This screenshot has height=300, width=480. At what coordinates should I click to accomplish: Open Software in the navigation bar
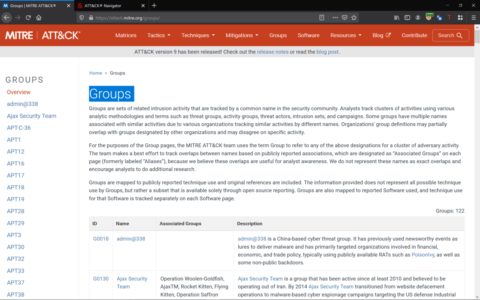(x=308, y=35)
